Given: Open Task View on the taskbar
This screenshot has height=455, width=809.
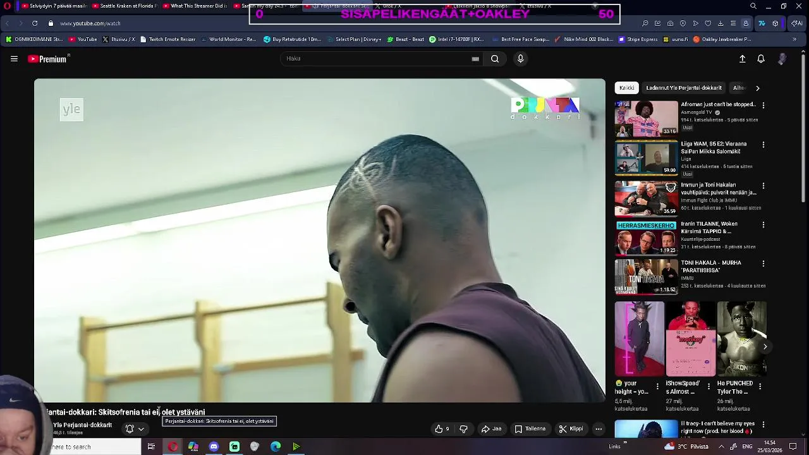Looking at the screenshot, I should click(x=151, y=447).
